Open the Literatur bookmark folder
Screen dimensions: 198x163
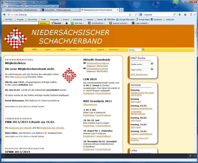click(x=88, y=20)
